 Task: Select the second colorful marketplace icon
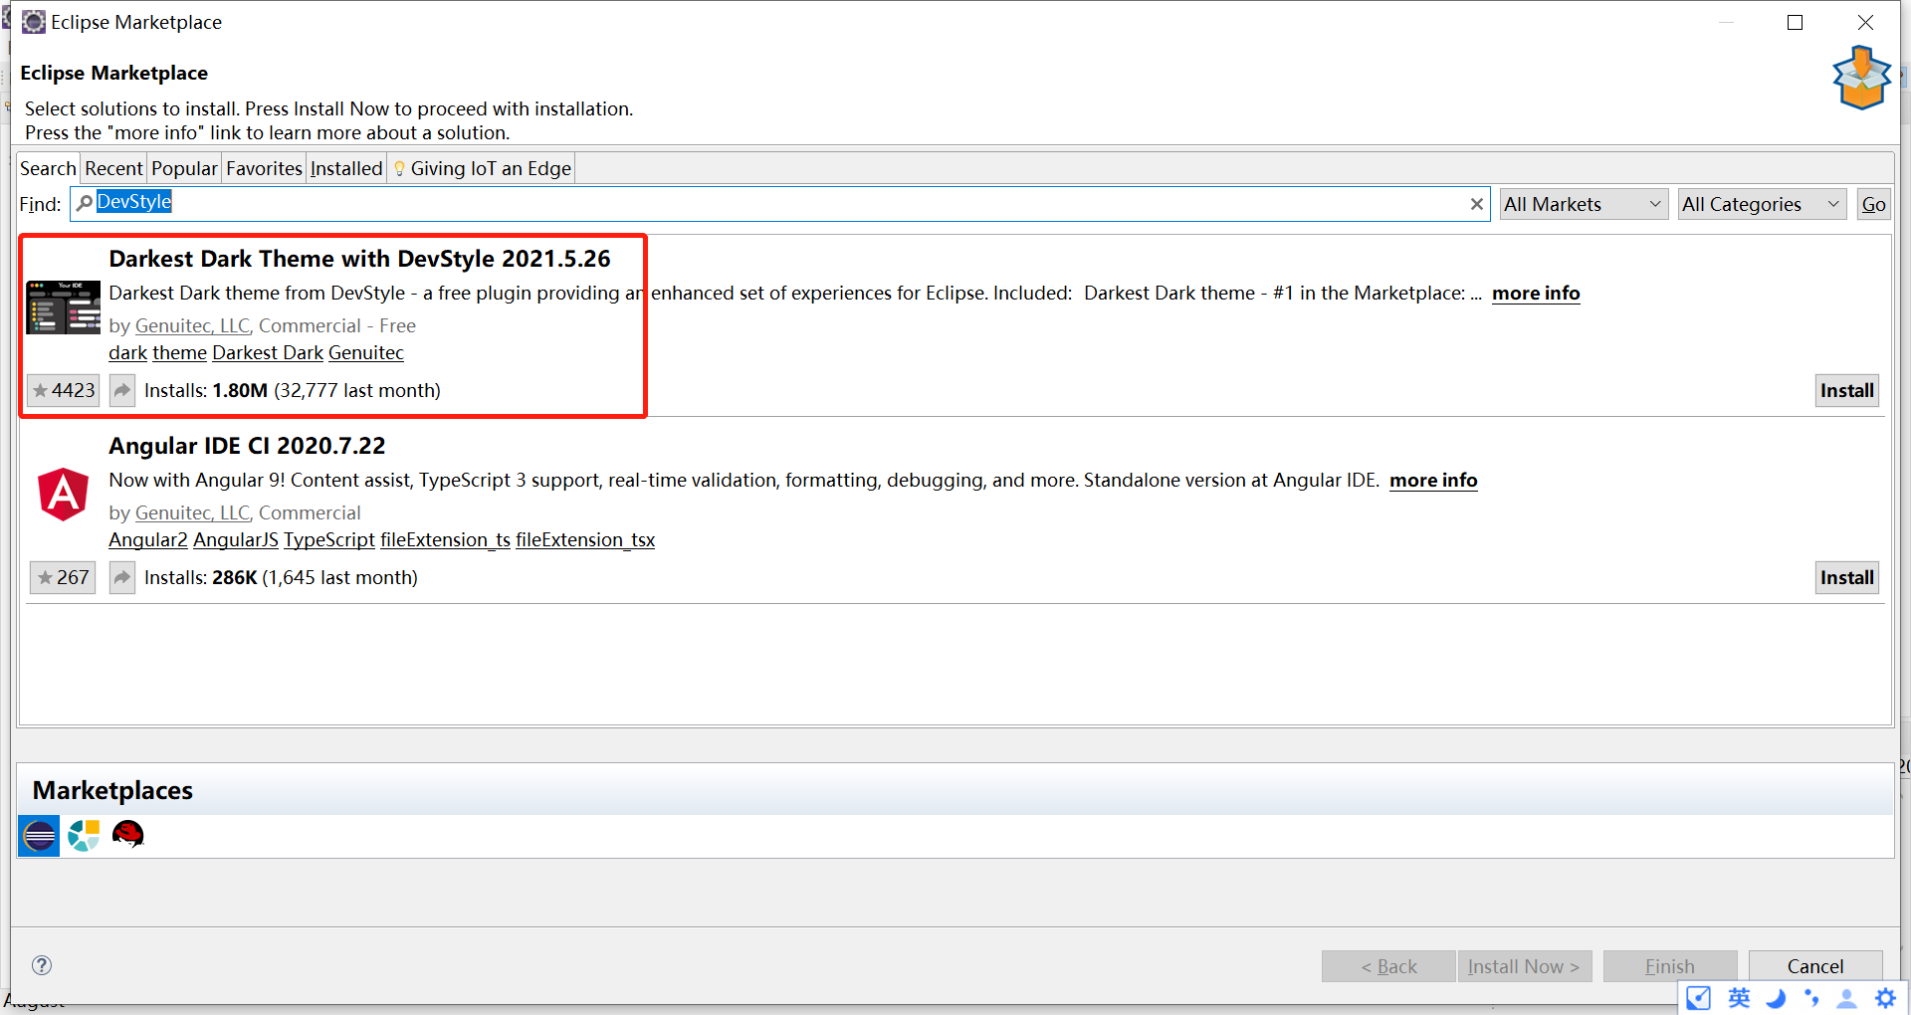coord(84,836)
